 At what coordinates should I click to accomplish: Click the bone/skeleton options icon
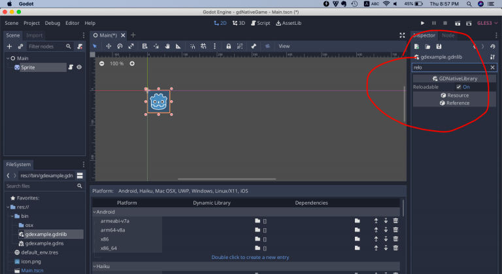254,46
